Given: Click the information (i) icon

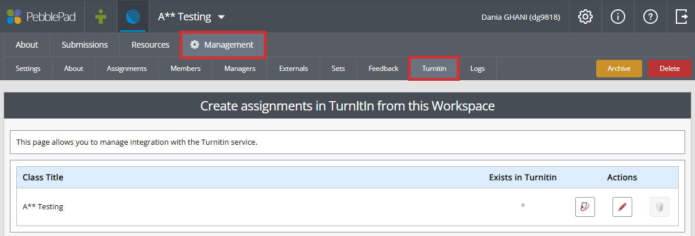Looking at the screenshot, I should click(x=618, y=17).
